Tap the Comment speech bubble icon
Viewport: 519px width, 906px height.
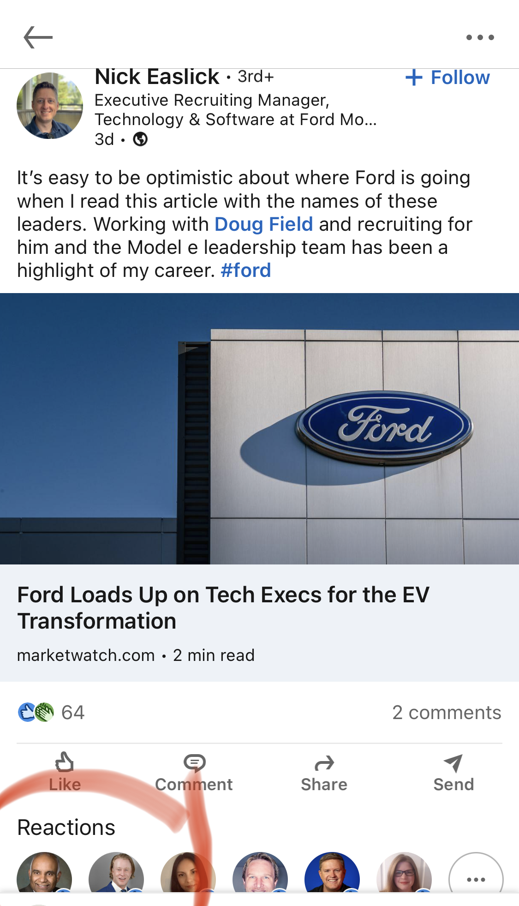[194, 762]
